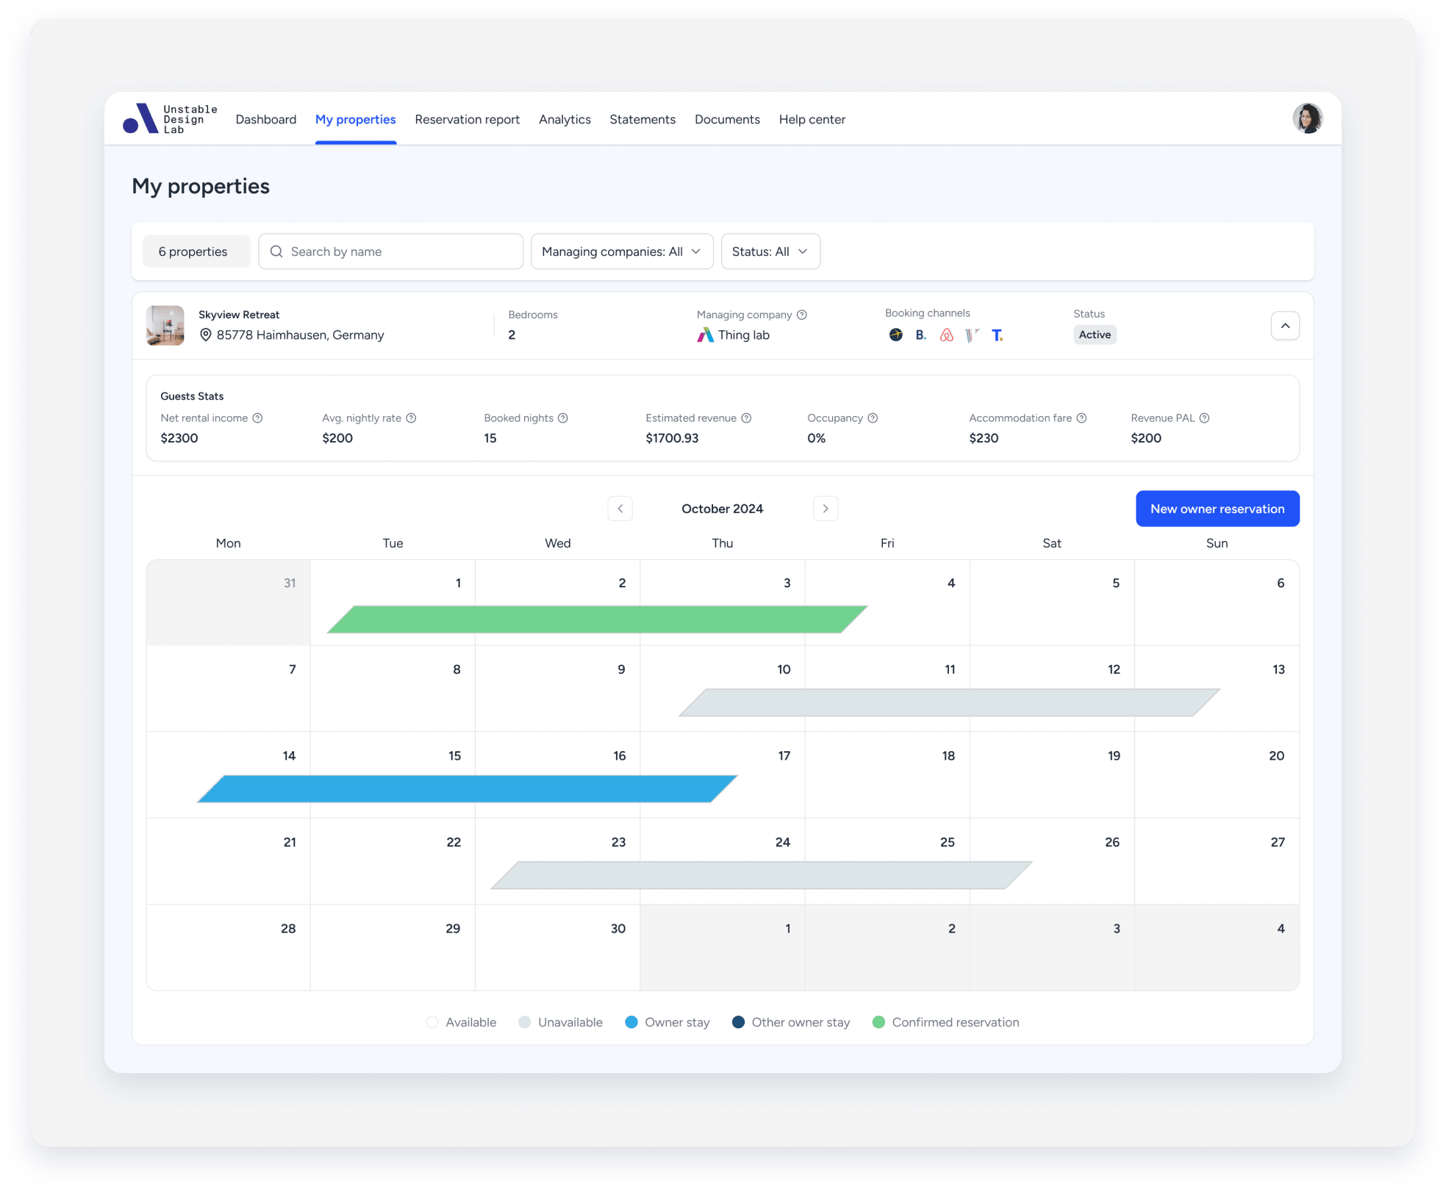Switch to the Analytics tab
Viewport: 1446px width, 1190px height.
564,119
